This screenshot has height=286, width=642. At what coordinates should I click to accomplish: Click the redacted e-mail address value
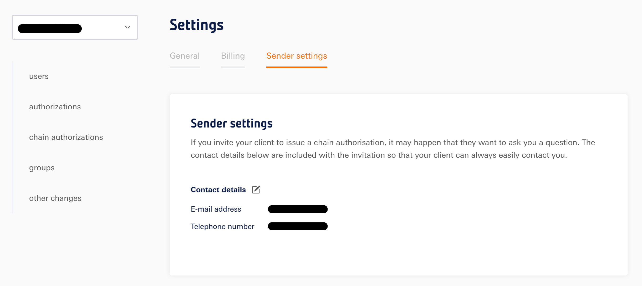pos(298,209)
